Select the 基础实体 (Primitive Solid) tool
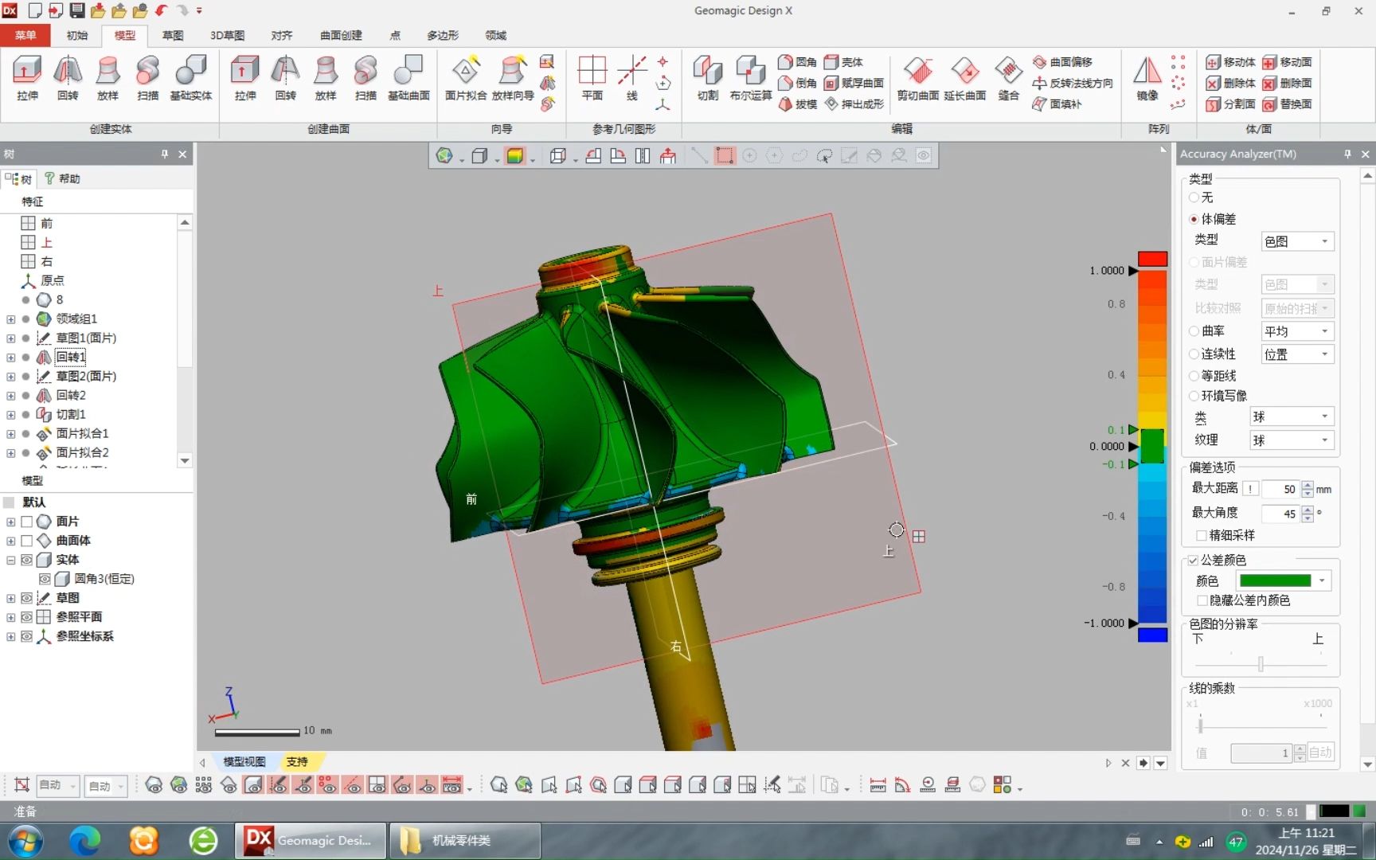Viewport: 1376px width, 860px height. click(x=191, y=78)
